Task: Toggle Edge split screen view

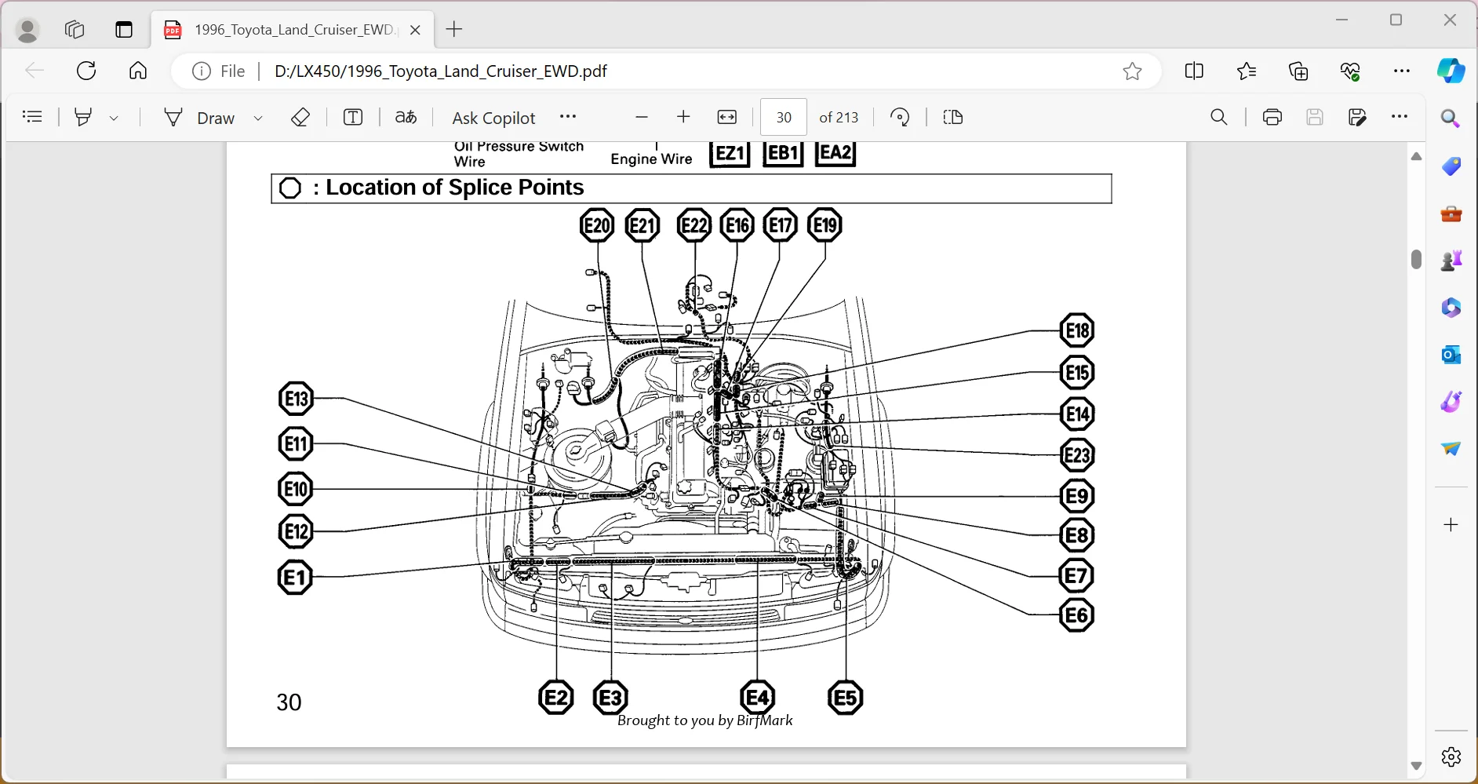Action: click(1194, 71)
